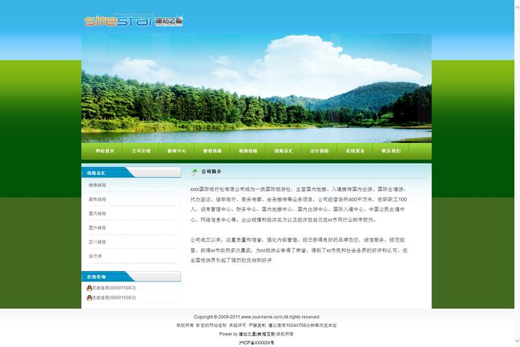520x347 pixels.
Task: Click the lake landscape banner image
Action: pos(256,88)
